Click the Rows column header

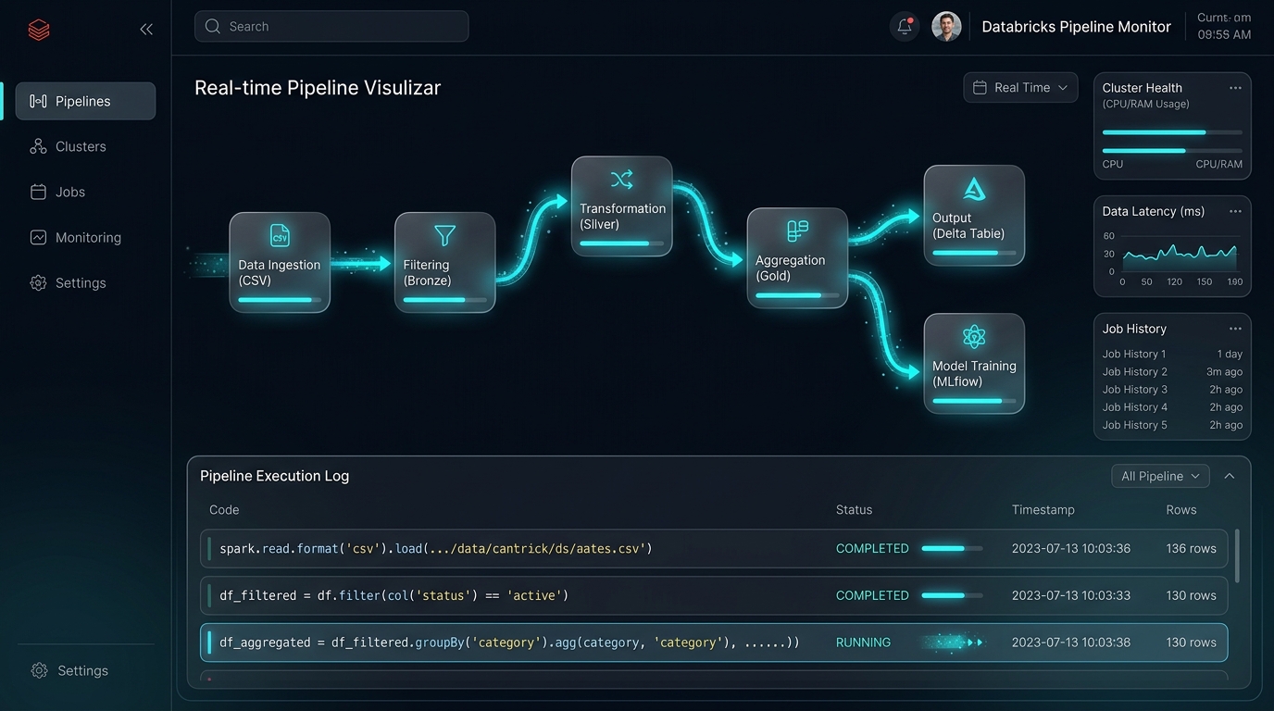(x=1181, y=509)
